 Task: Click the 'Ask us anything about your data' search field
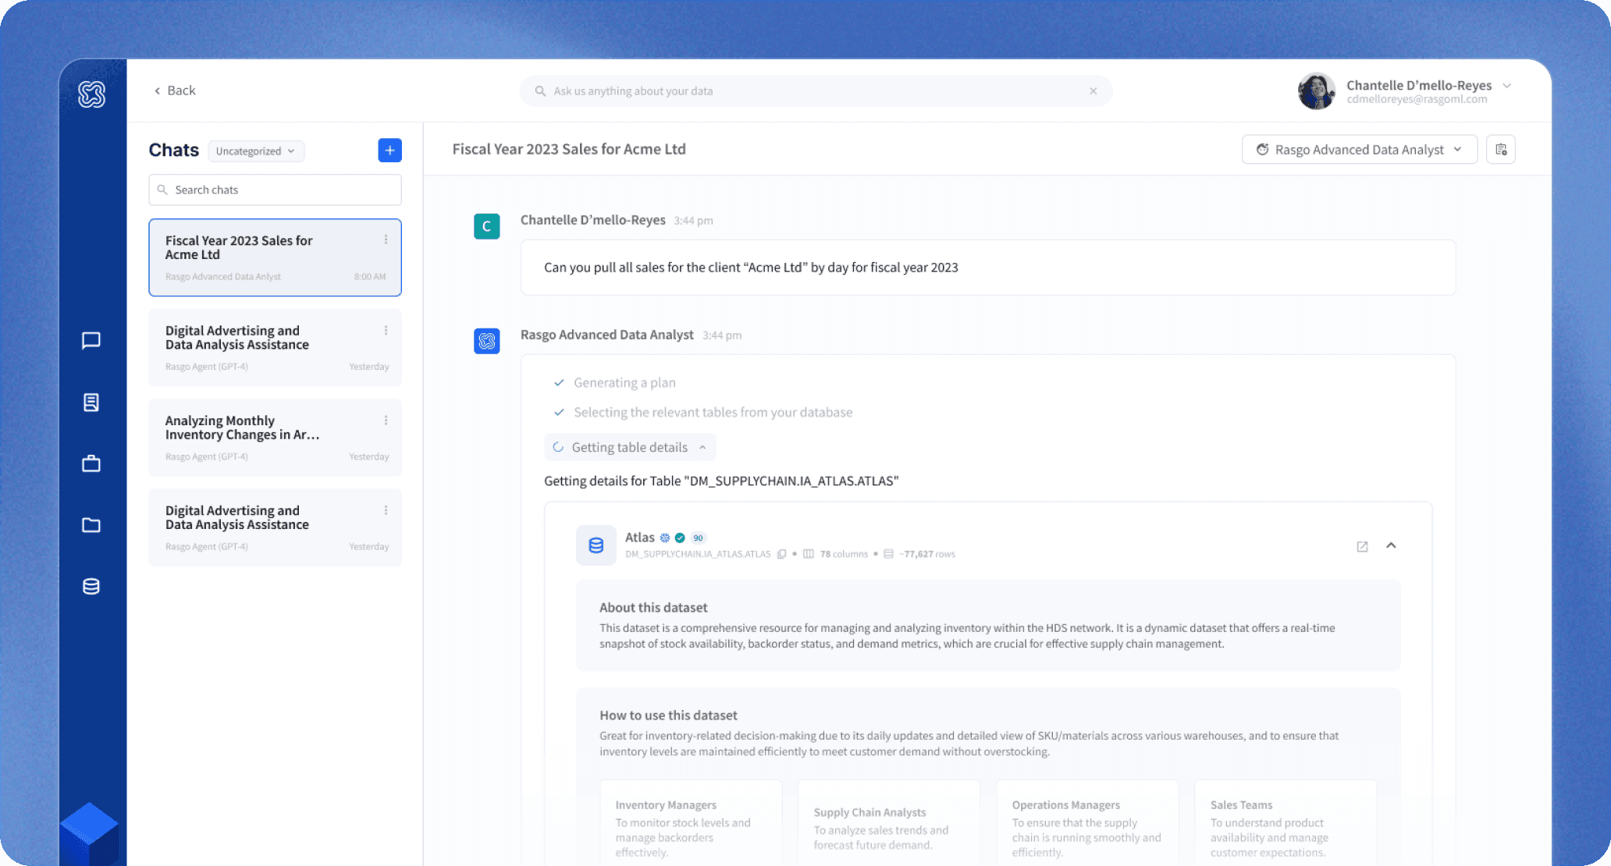pyautogui.click(x=816, y=91)
